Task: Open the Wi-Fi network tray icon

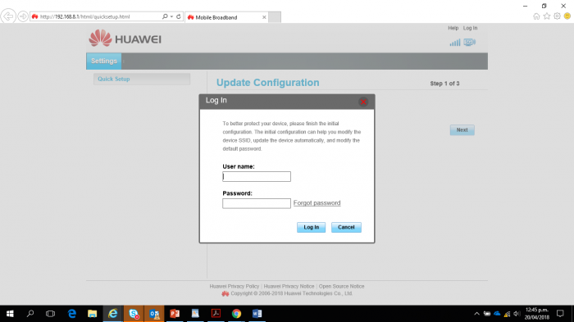Action: tap(507, 314)
